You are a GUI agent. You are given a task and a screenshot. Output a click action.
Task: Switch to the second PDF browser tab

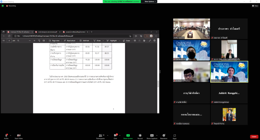pos(47,32)
